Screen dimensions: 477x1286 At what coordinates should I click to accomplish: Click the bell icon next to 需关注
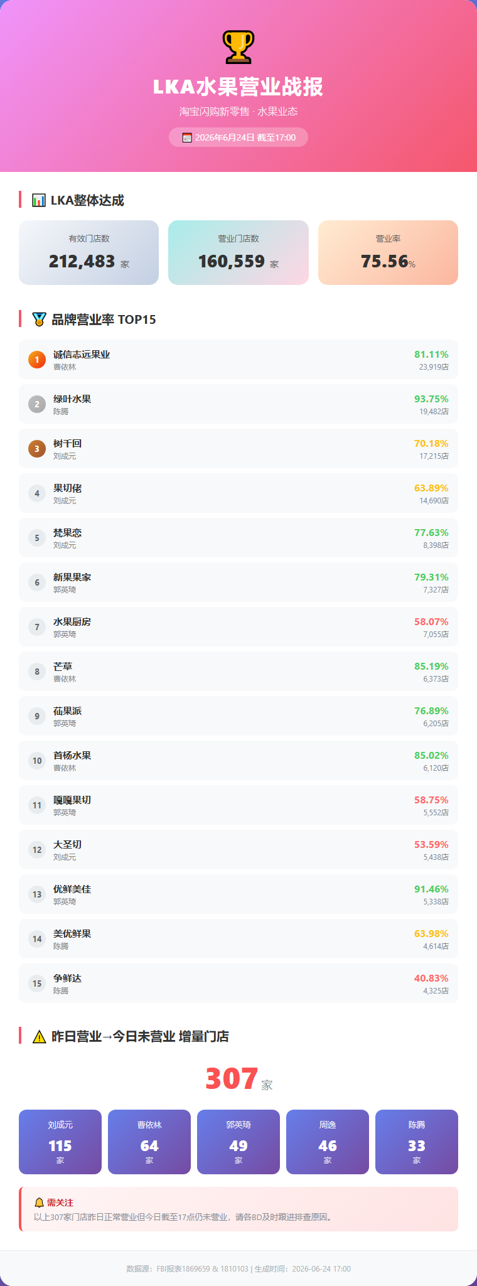[x=39, y=1203]
